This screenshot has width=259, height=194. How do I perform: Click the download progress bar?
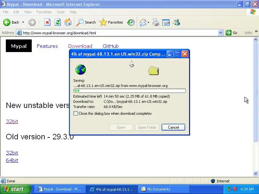point(129,91)
